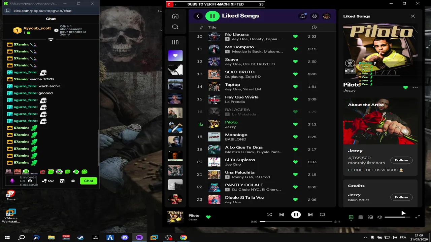The width and height of the screenshot is (431, 242).
Task: Open Kick address bar site info icon
Action: click(x=8, y=11)
